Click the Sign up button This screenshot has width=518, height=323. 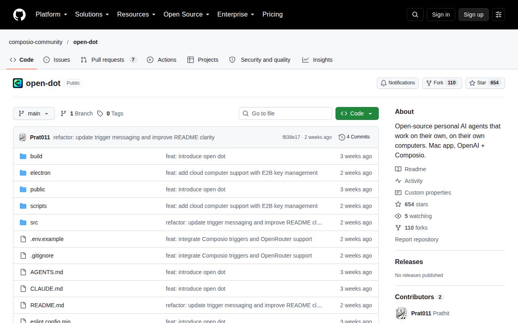tap(473, 15)
